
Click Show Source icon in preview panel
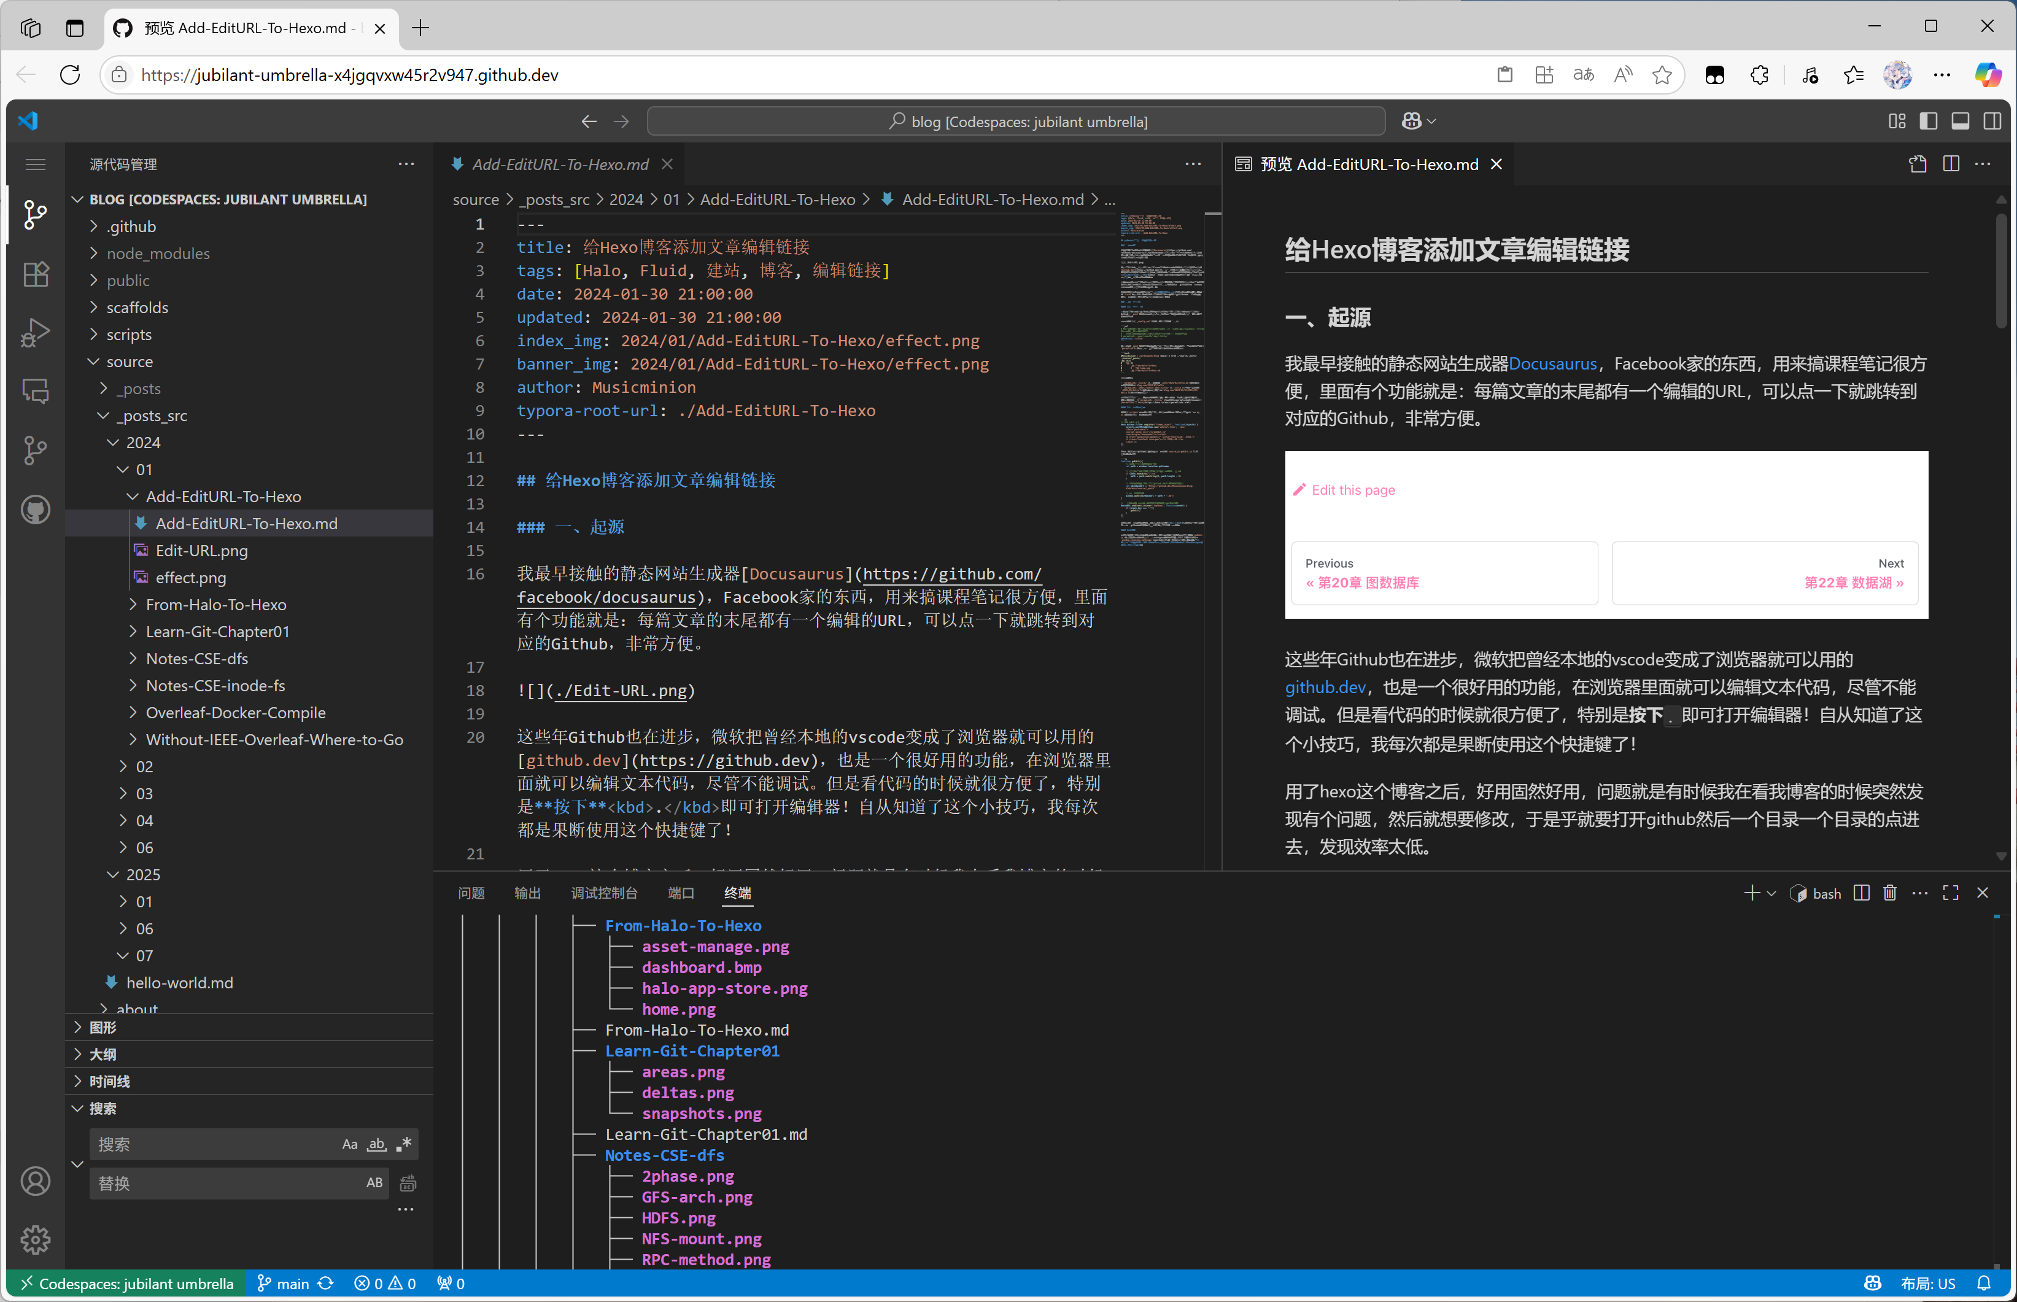tap(1918, 164)
